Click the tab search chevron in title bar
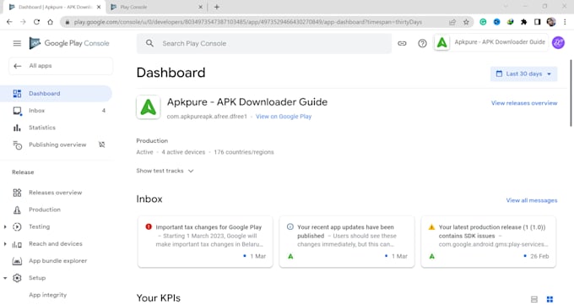This screenshot has height=305, width=574. pyautogui.click(x=506, y=6)
